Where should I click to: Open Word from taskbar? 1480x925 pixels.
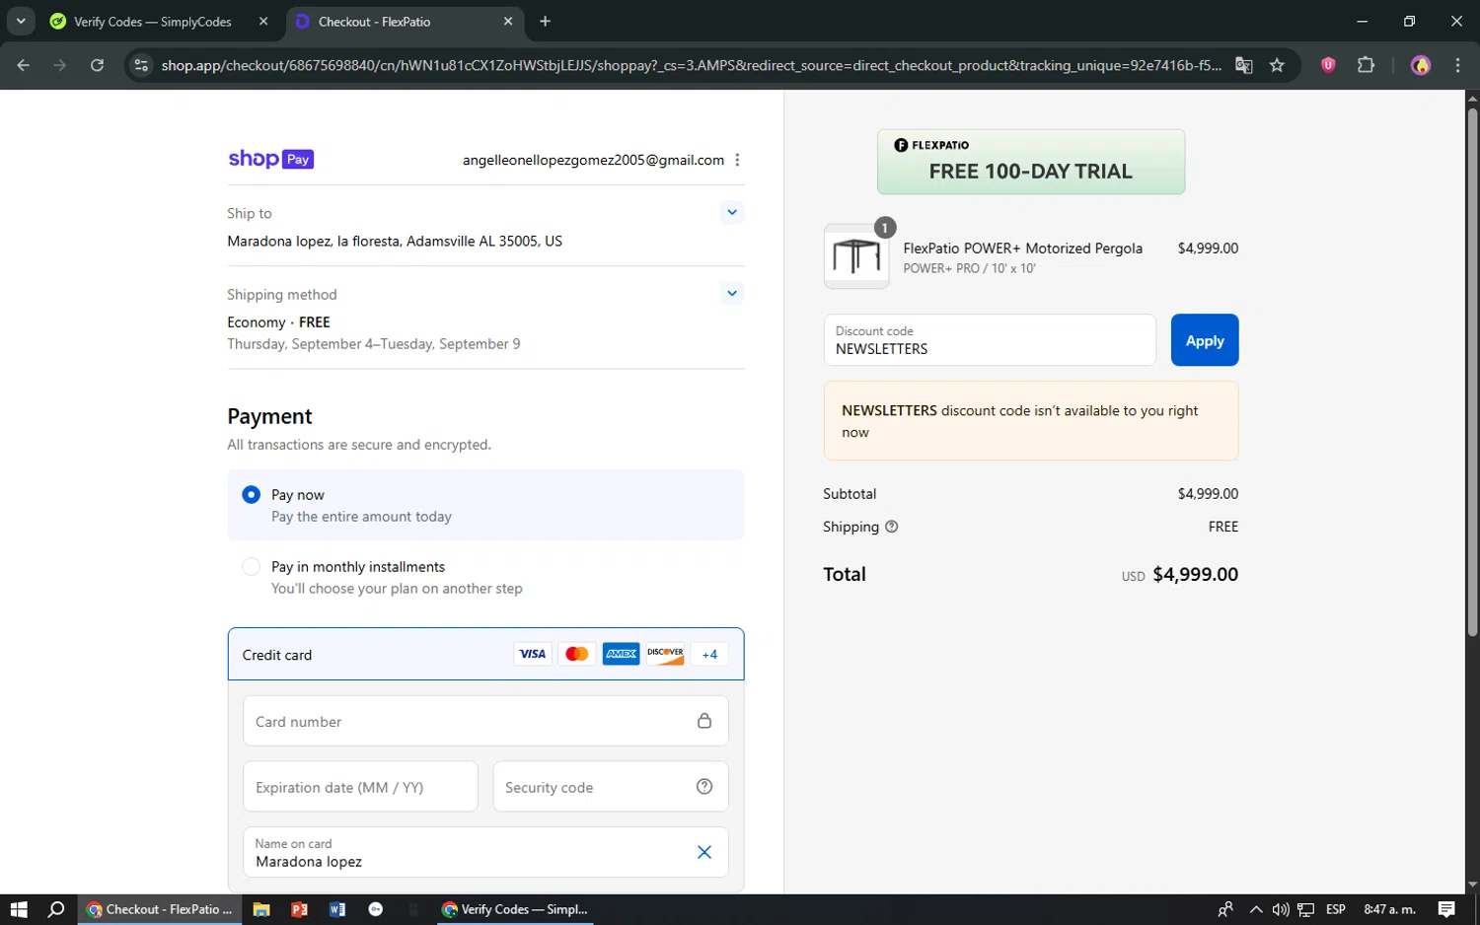click(337, 909)
